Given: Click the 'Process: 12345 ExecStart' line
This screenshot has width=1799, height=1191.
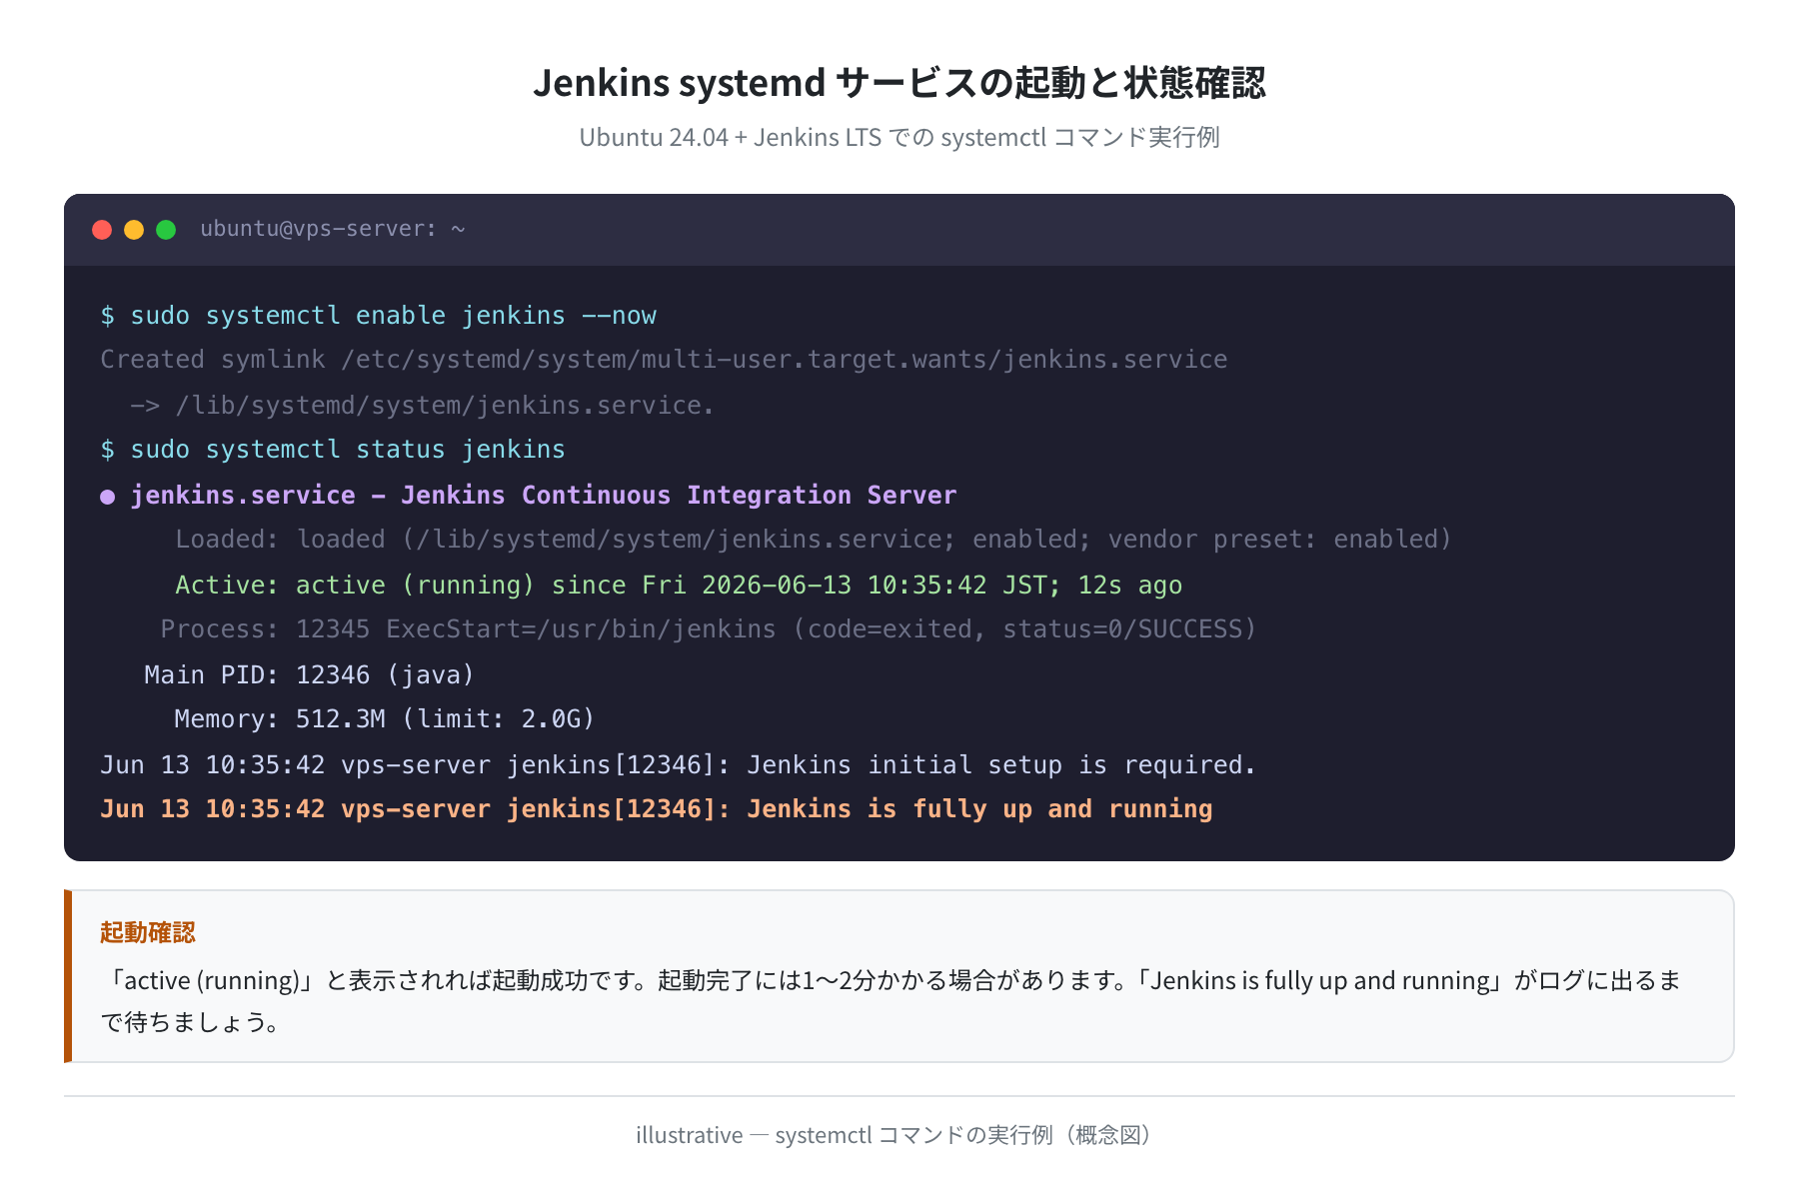Looking at the screenshot, I should [x=709, y=629].
